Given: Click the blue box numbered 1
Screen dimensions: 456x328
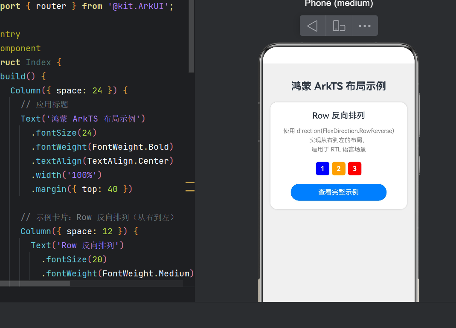Looking at the screenshot, I should click(x=322, y=168).
